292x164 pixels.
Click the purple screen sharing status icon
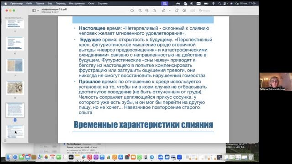point(165,3)
